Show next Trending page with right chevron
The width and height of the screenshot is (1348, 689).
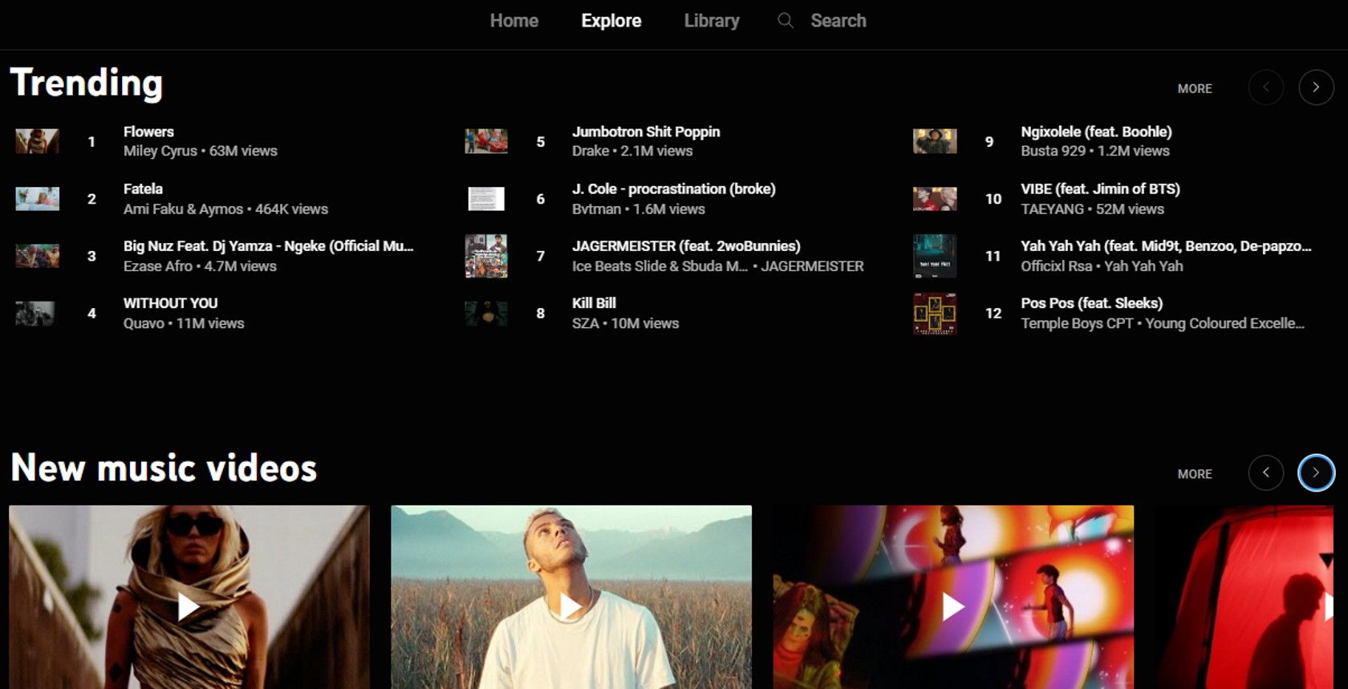(x=1316, y=87)
